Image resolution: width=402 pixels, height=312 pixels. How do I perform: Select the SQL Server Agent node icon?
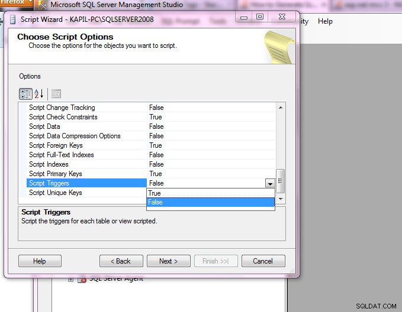point(82,280)
